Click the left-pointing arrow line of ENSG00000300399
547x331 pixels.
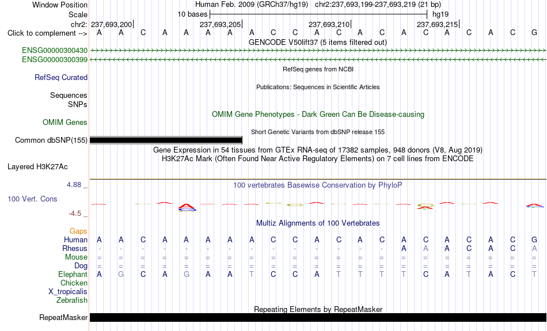pyautogui.click(x=318, y=60)
